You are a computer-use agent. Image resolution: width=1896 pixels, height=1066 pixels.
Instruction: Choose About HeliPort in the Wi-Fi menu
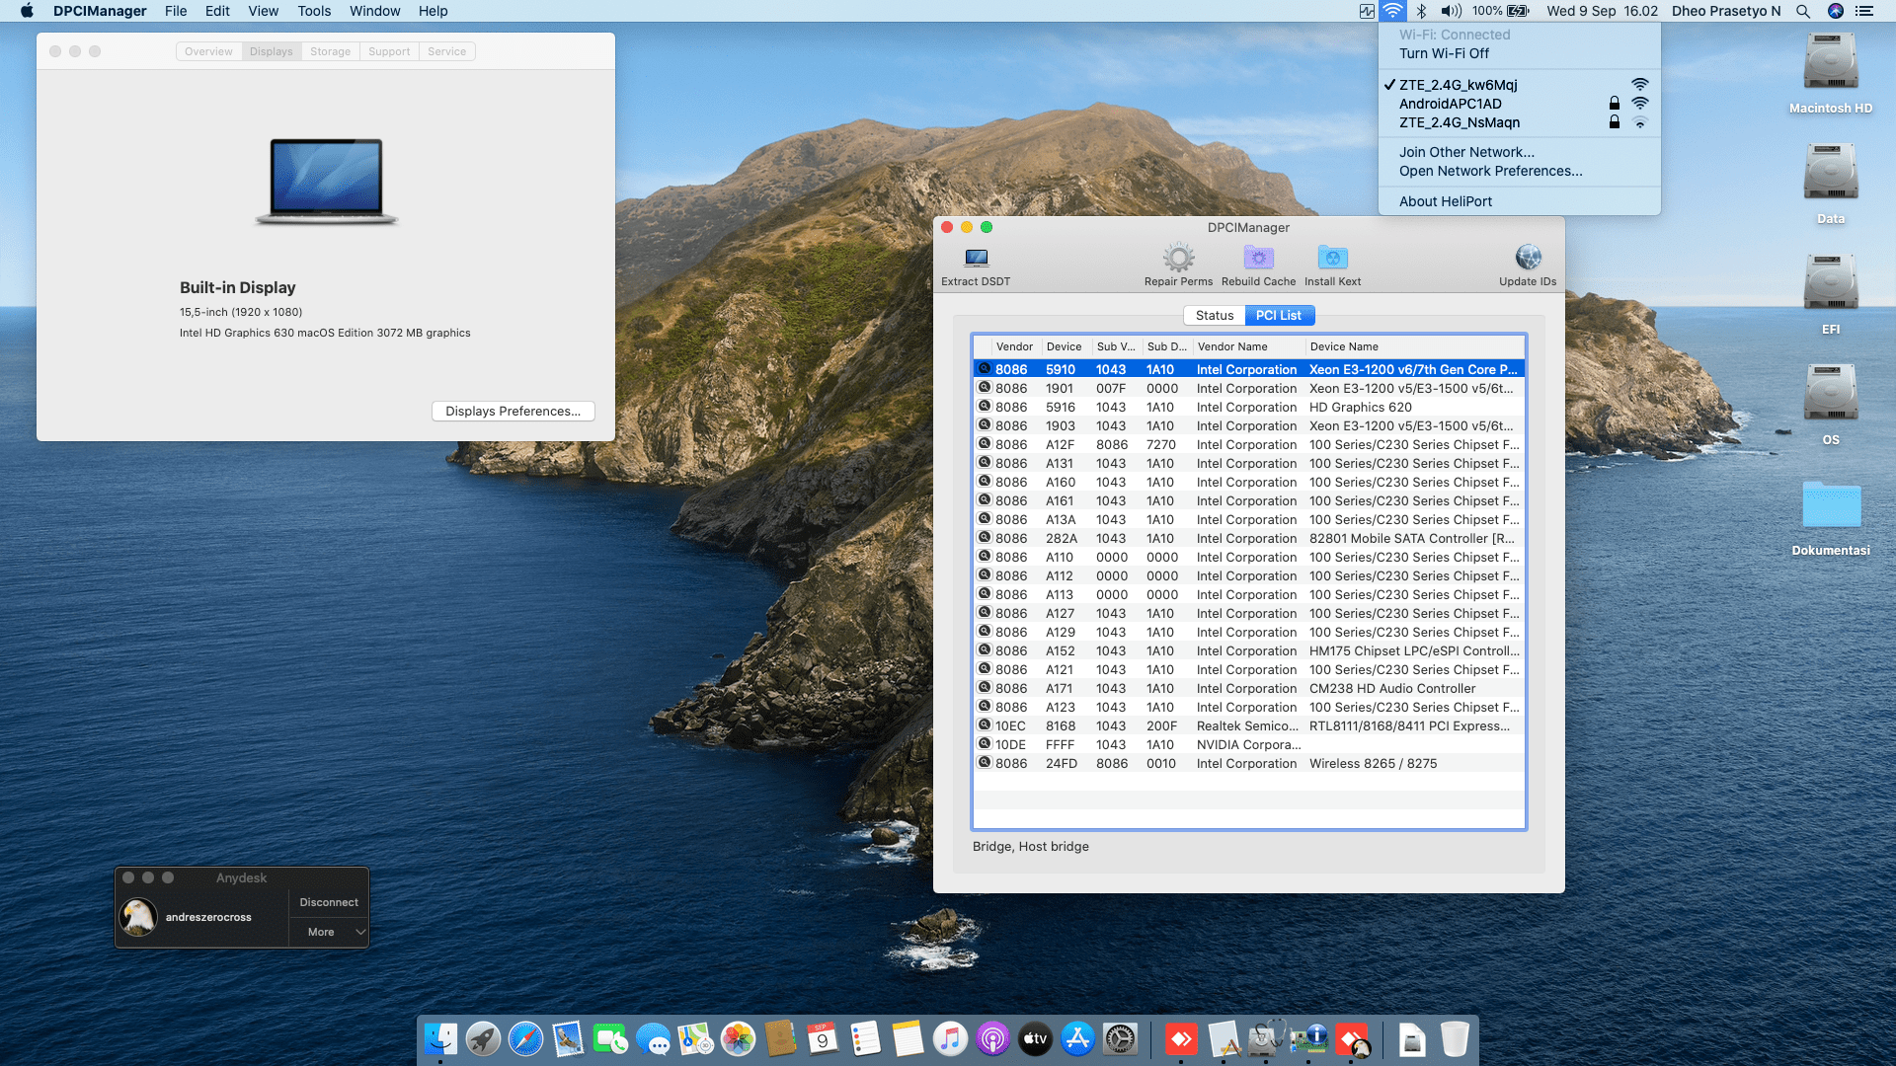click(1519, 201)
